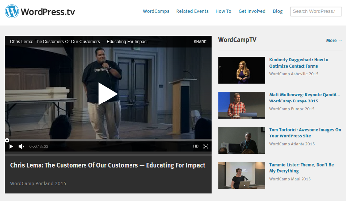Open the Get Involved menu item
The image size is (346, 203).
(x=252, y=11)
